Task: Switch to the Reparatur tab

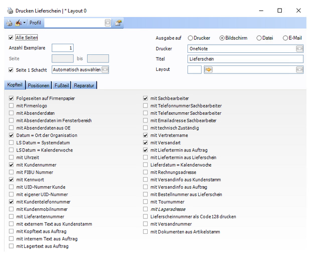Action: (x=84, y=86)
